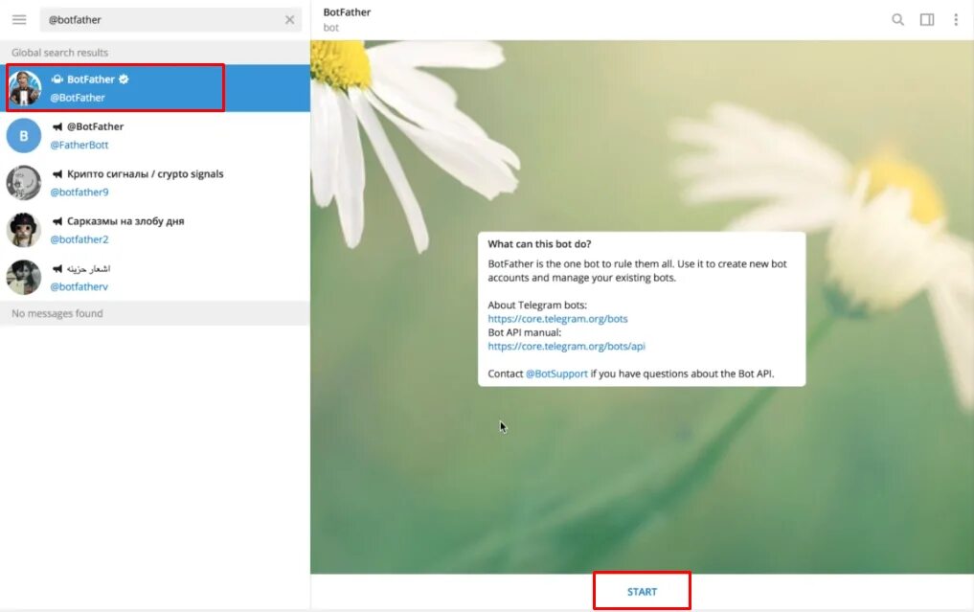Click the @botfather9 username text
The image size is (974, 612).
(x=79, y=192)
